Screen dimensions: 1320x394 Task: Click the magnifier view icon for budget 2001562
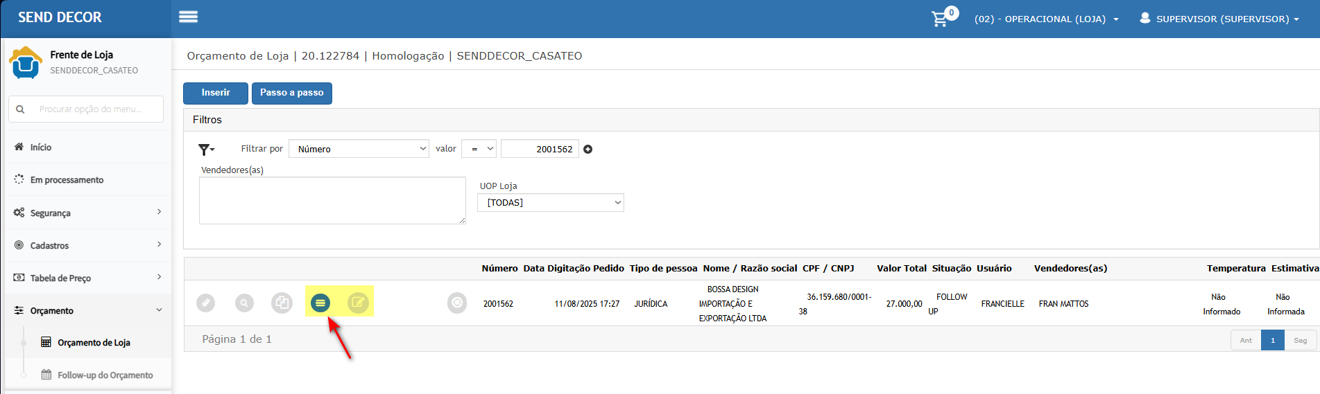pos(244,303)
